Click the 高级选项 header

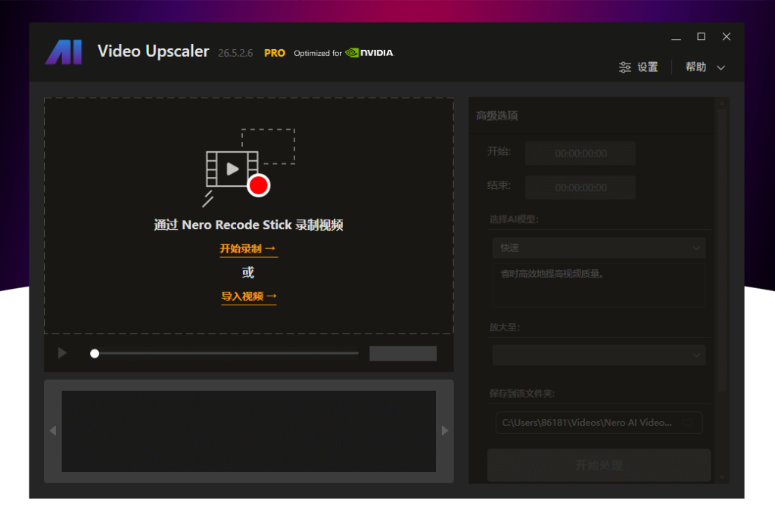(496, 116)
